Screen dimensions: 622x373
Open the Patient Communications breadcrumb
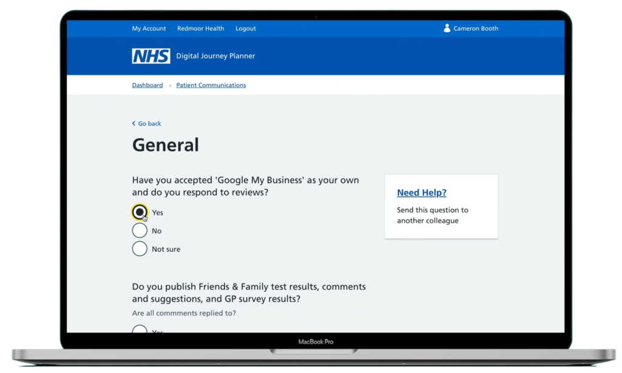pyautogui.click(x=211, y=86)
